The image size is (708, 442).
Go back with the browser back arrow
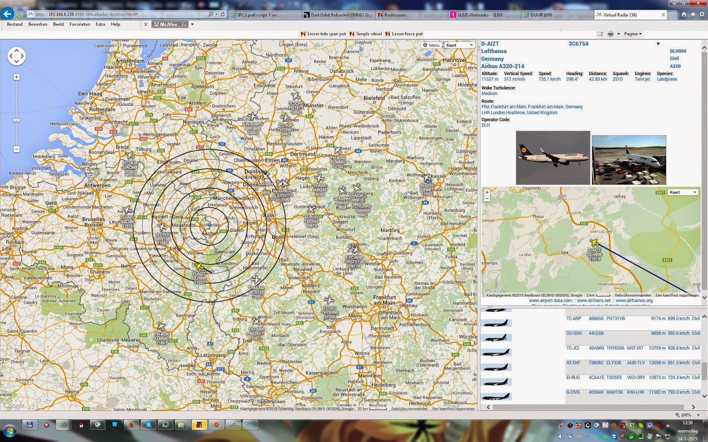7,14
